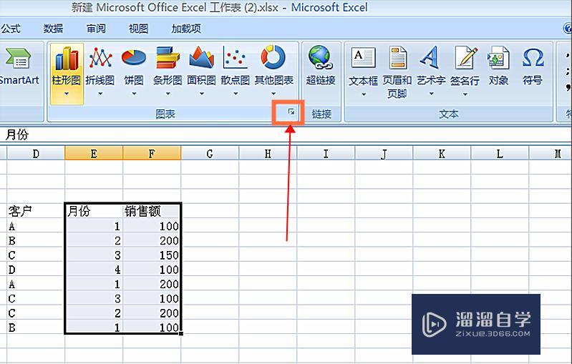The image size is (572, 364).
Task: Select the 艺术字 WordArt icon
Action: pos(431,58)
